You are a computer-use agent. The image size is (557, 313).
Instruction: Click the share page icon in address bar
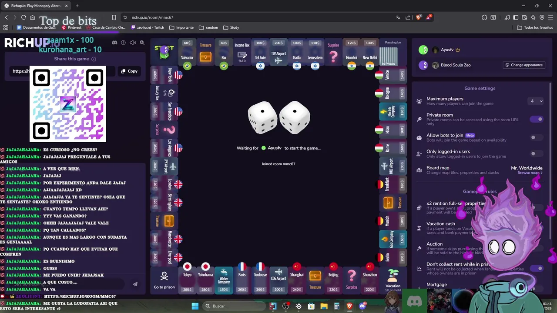click(x=408, y=17)
